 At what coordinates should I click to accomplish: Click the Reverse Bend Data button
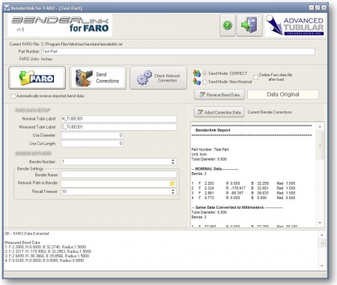pyautogui.click(x=219, y=95)
